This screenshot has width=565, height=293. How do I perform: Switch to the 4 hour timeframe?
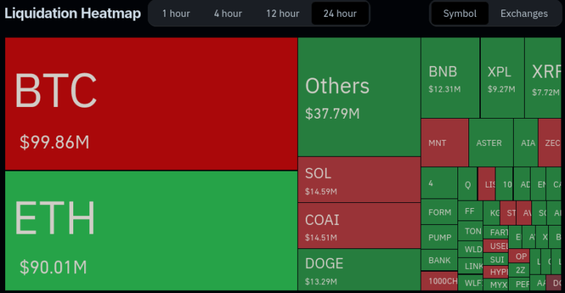228,13
